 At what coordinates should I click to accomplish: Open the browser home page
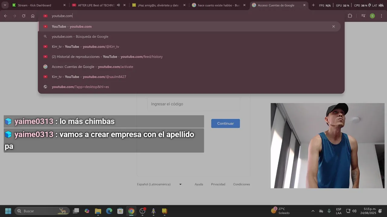(x=33, y=16)
